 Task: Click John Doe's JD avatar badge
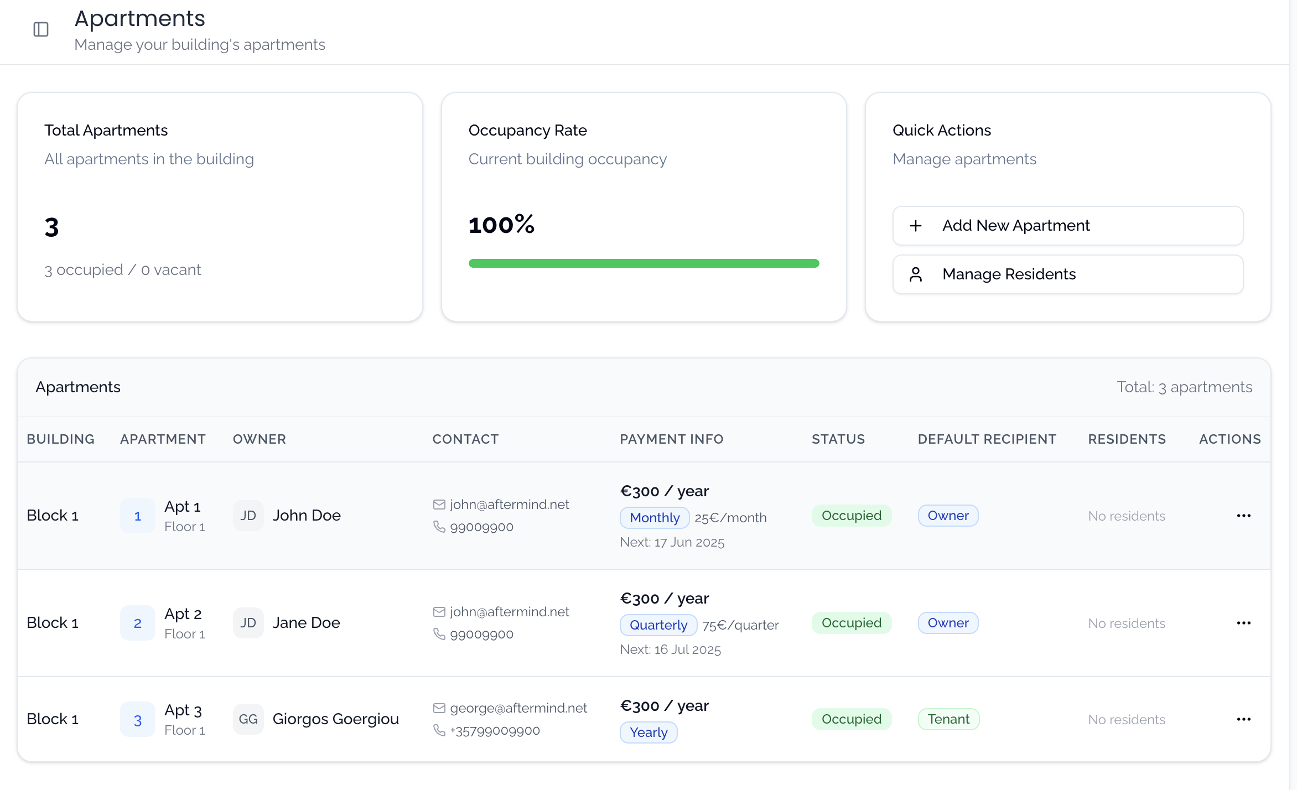pos(248,516)
